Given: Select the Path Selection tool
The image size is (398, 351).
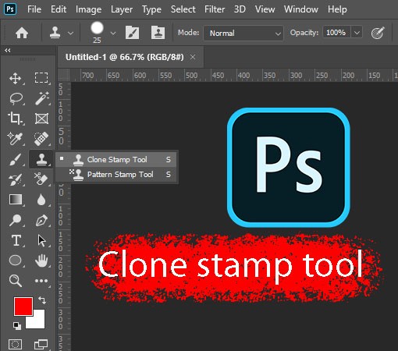Looking at the screenshot, I should pos(41,240).
